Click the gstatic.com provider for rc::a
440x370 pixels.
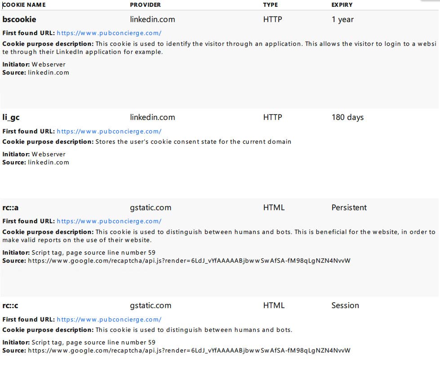(151, 208)
